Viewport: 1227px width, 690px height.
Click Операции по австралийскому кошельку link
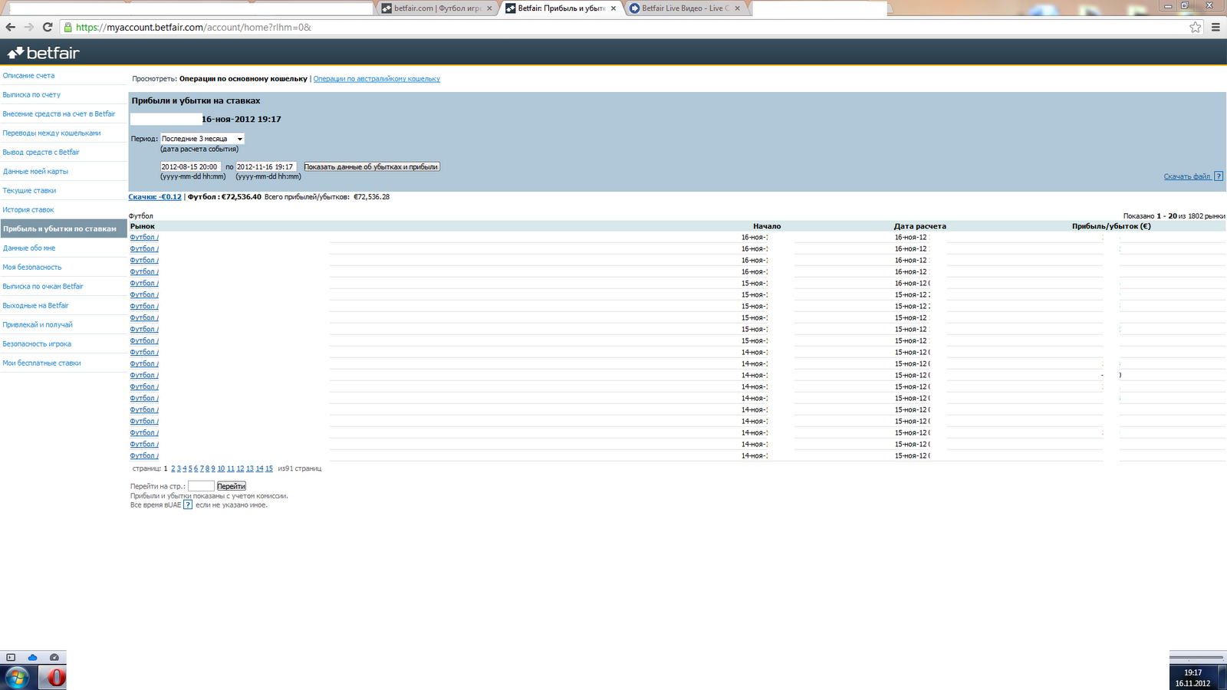click(377, 79)
